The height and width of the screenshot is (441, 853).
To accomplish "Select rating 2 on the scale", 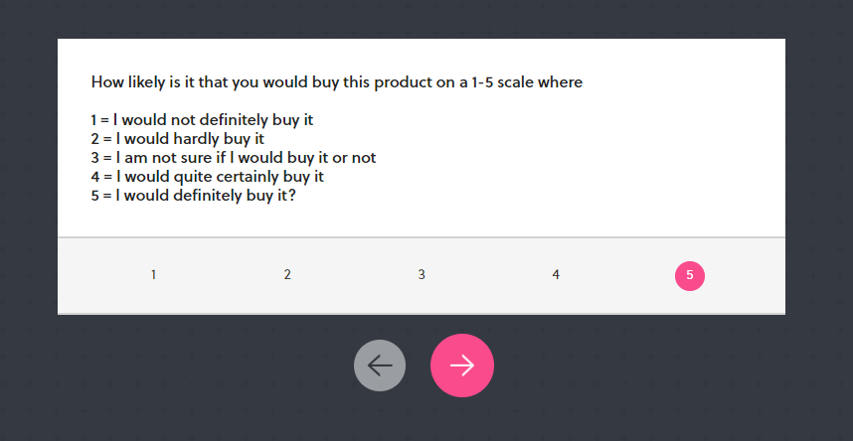I will 287,275.
